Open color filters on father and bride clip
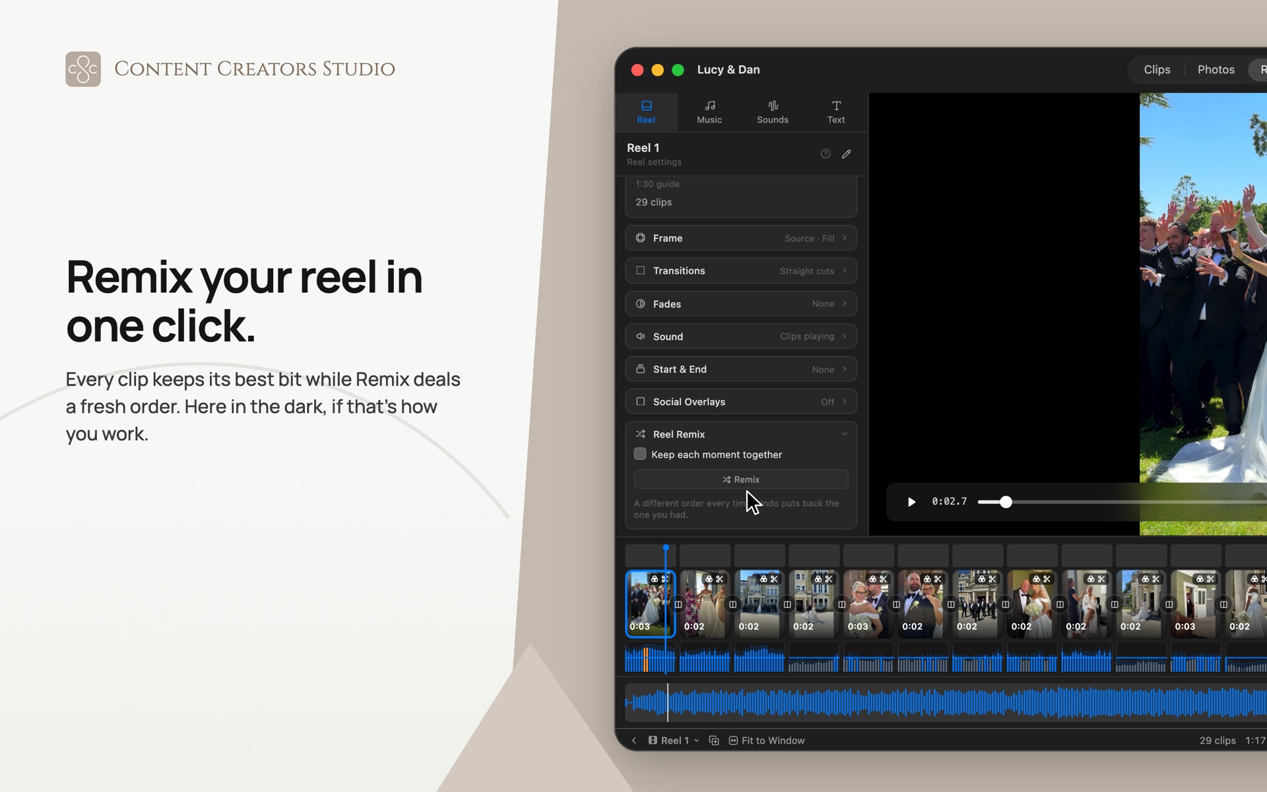 coord(1036,579)
